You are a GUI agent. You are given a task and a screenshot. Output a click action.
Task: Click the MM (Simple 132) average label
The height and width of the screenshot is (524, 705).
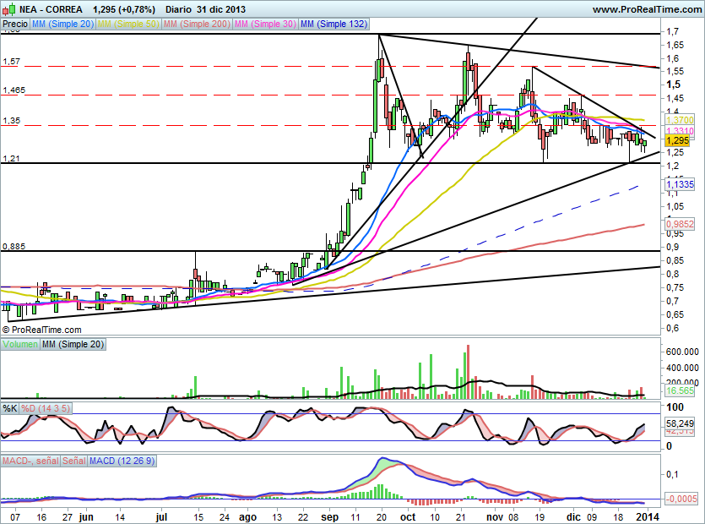[334, 25]
